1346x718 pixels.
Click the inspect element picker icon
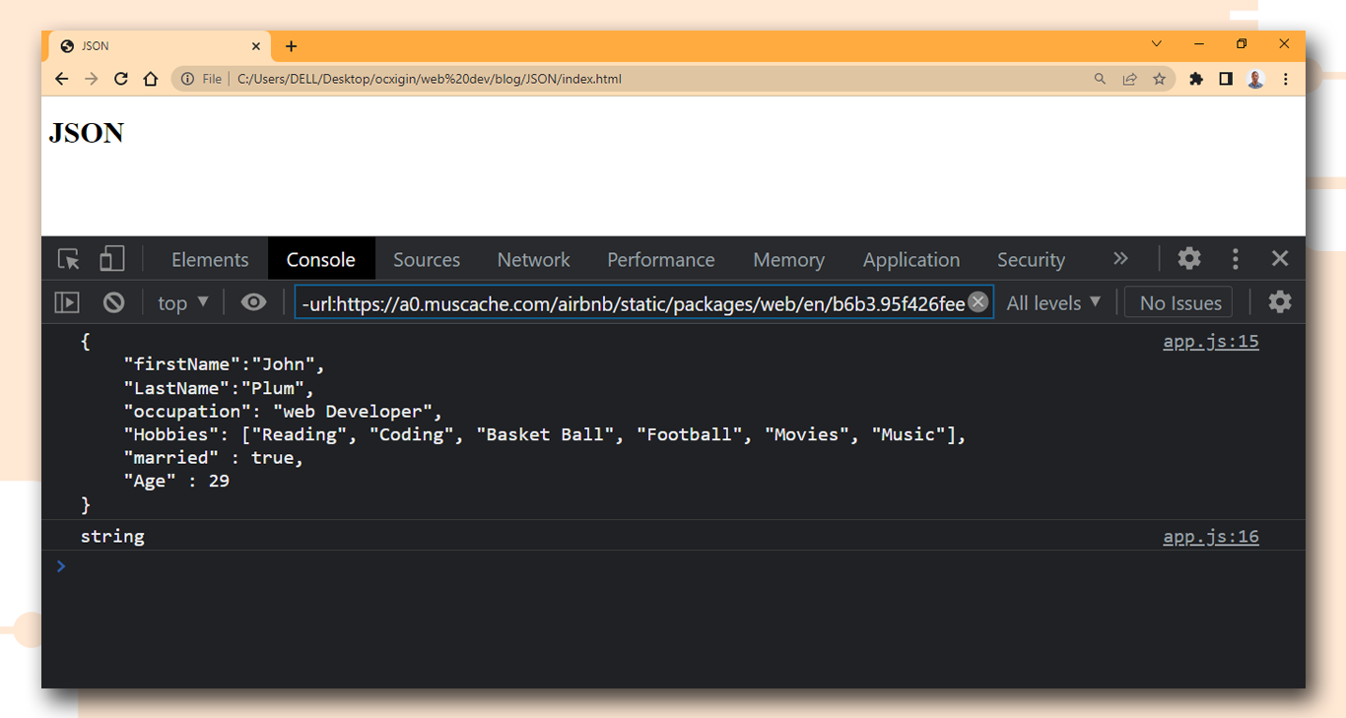click(68, 259)
